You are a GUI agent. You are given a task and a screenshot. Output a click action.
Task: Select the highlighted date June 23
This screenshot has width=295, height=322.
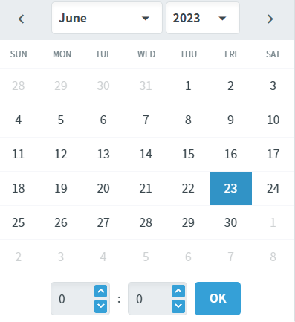(x=230, y=188)
